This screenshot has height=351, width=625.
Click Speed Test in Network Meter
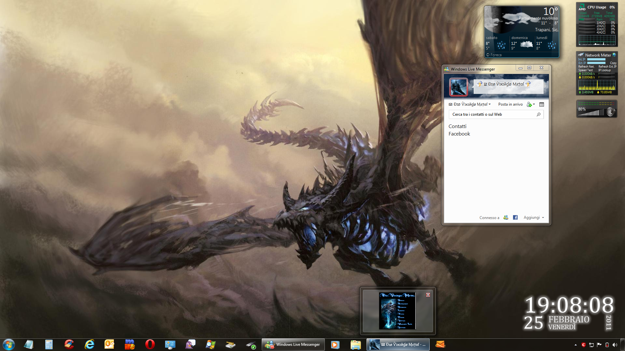point(586,70)
